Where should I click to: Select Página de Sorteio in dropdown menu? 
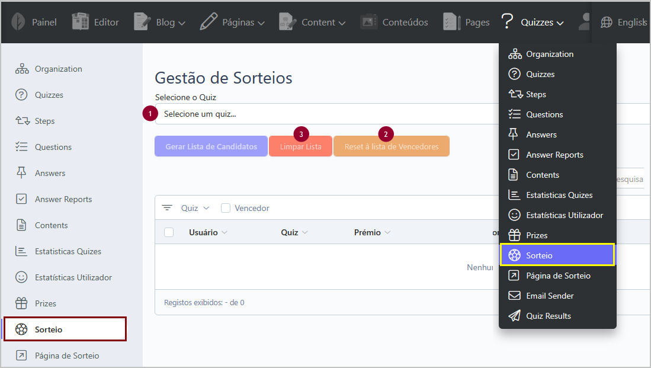[x=557, y=276]
